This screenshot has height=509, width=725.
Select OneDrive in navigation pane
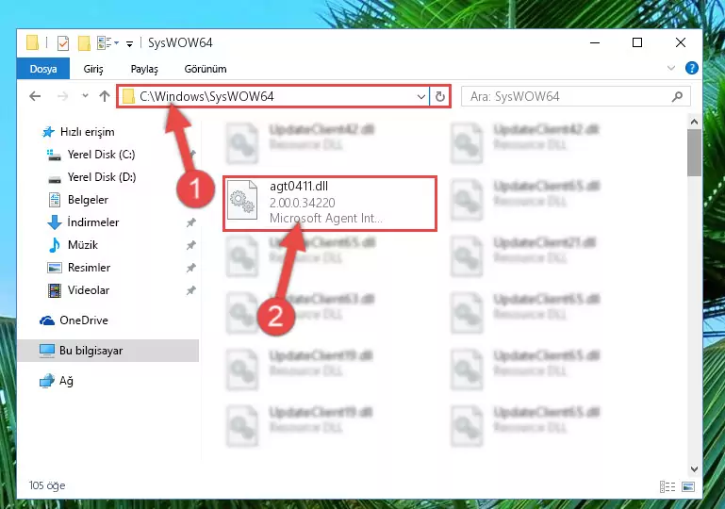[74, 320]
